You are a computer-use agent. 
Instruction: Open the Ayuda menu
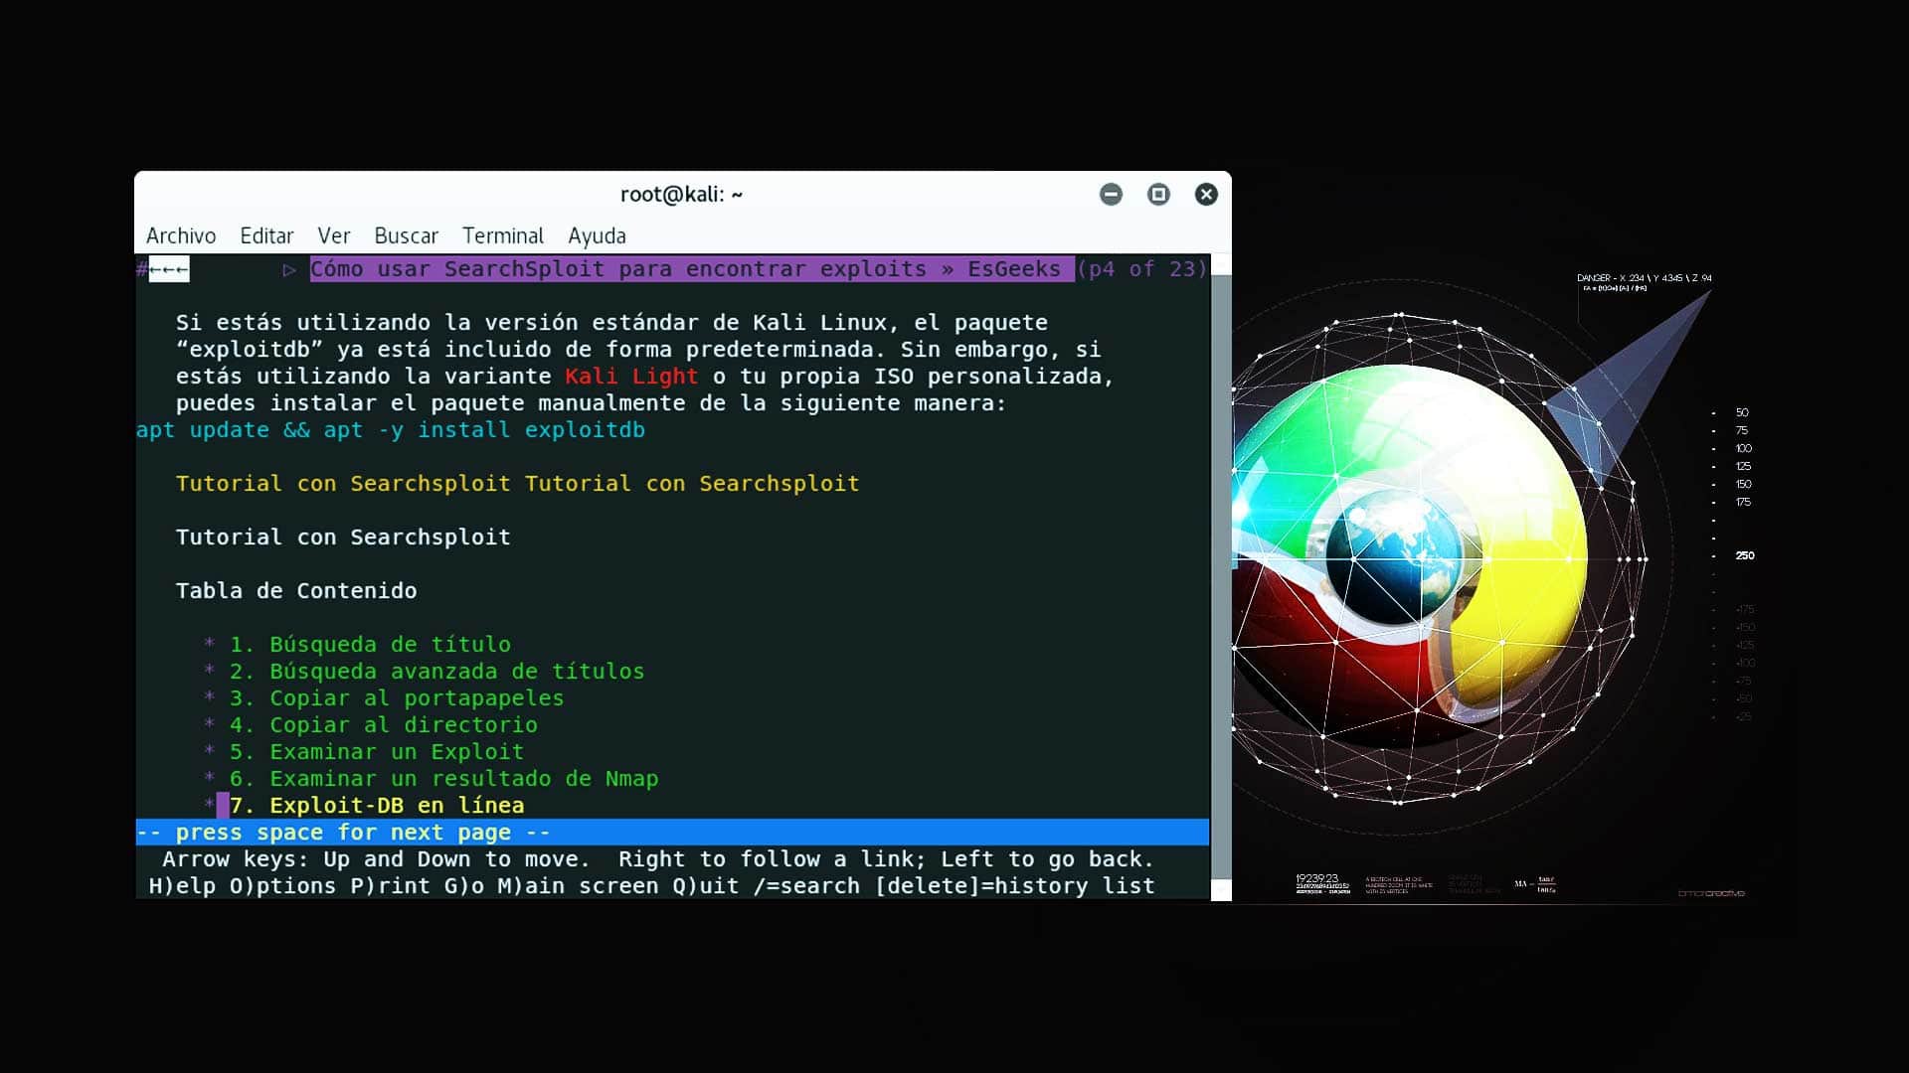point(597,235)
